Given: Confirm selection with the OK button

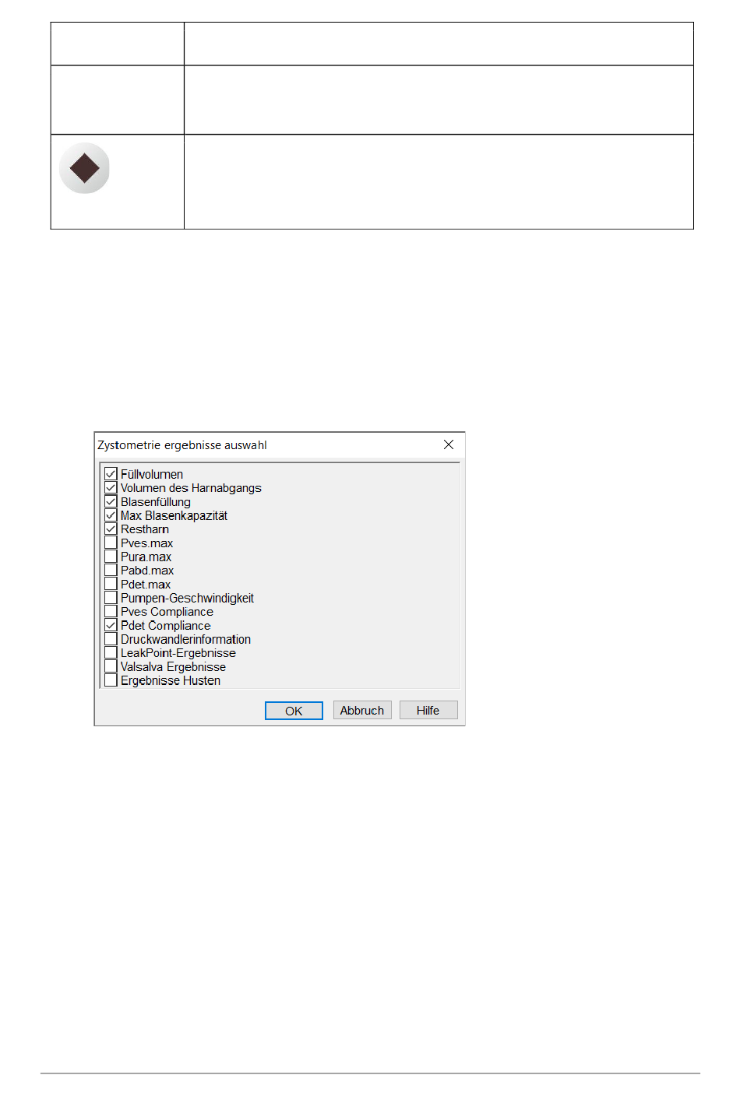Looking at the screenshot, I should point(294,711).
